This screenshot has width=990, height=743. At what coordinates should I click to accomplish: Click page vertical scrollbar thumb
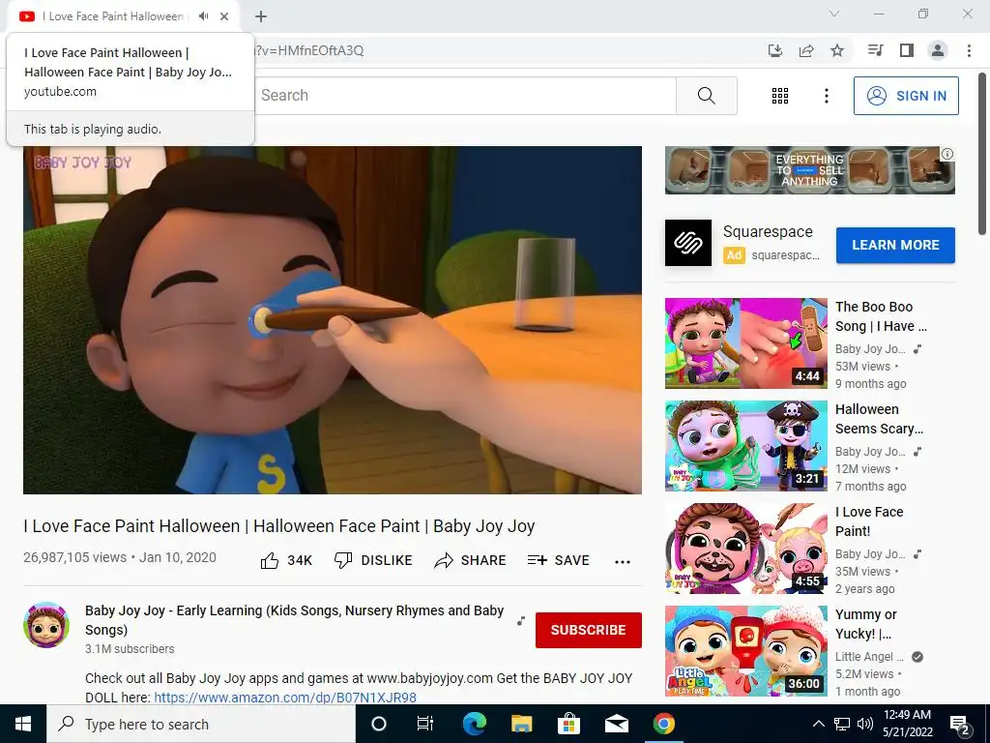982,155
